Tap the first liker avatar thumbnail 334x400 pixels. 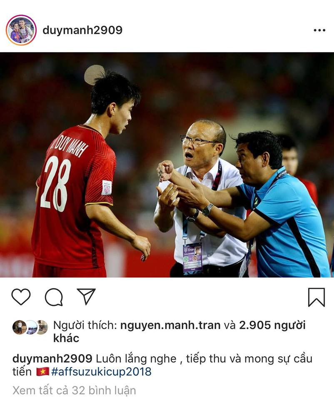[x=20, y=327]
